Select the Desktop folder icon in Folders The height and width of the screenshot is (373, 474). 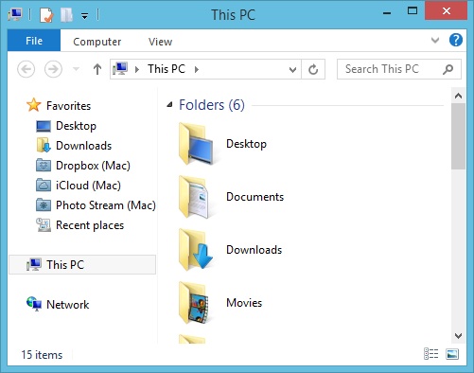click(196, 144)
